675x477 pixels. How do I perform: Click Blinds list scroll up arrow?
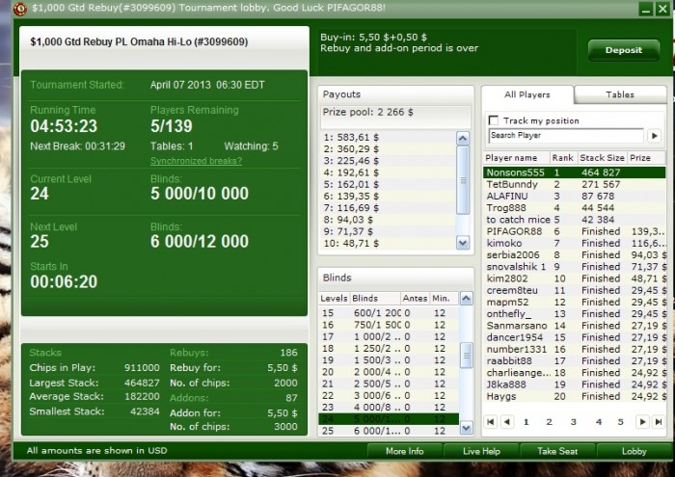click(x=467, y=298)
